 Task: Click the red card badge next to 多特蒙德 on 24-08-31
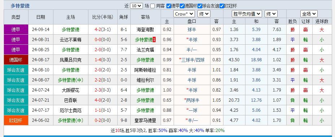154,40
